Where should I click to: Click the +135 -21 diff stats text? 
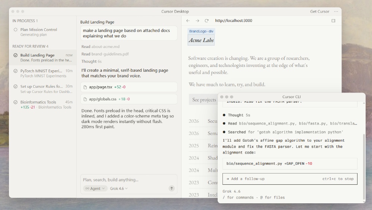[x=28, y=107]
